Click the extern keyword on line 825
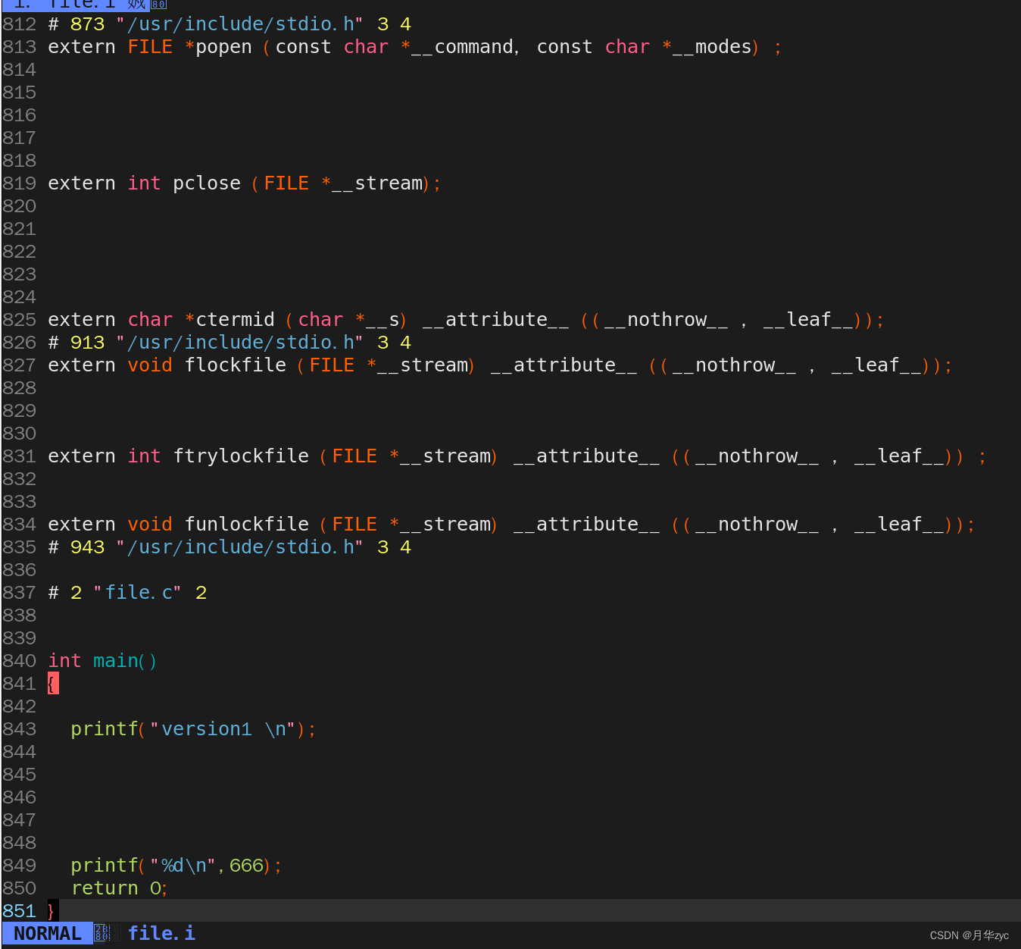 pyautogui.click(x=82, y=320)
